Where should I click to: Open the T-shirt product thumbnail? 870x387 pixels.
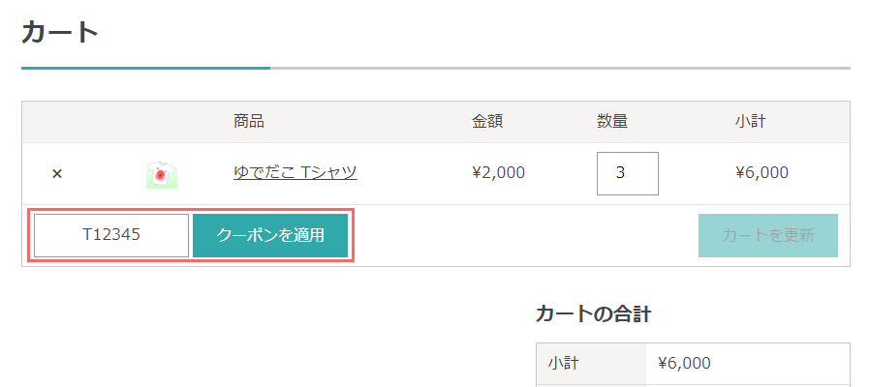click(x=162, y=174)
